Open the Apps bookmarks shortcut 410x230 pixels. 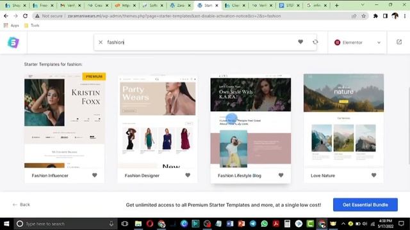click(x=12, y=26)
